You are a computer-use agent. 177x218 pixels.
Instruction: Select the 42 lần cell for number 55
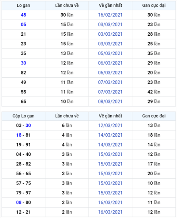pyautogui.click(x=154, y=92)
